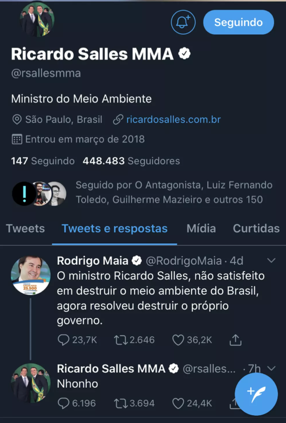Go to the Curtidas tab
The height and width of the screenshot is (423, 286).
click(x=256, y=228)
